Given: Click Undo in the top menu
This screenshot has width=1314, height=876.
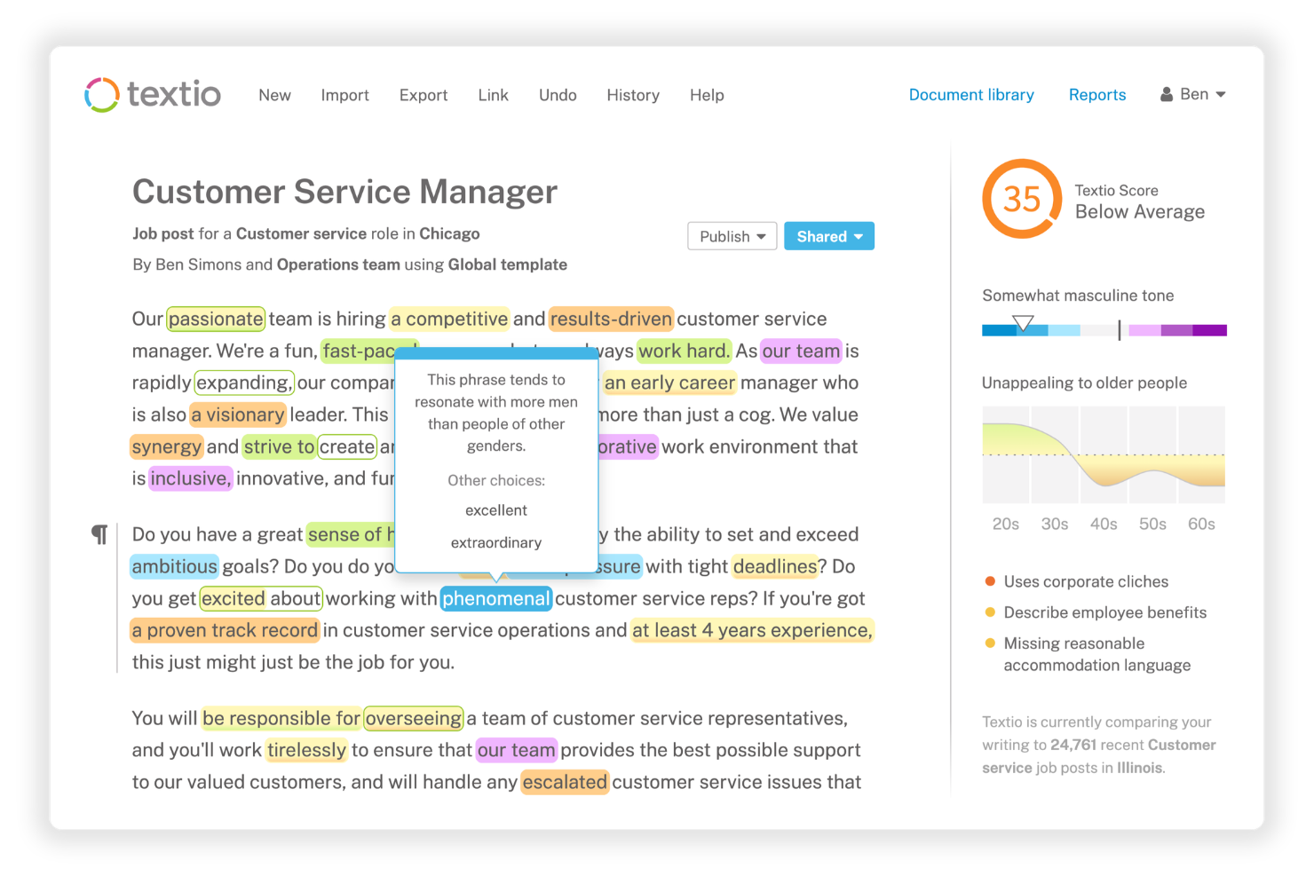Looking at the screenshot, I should click(558, 95).
